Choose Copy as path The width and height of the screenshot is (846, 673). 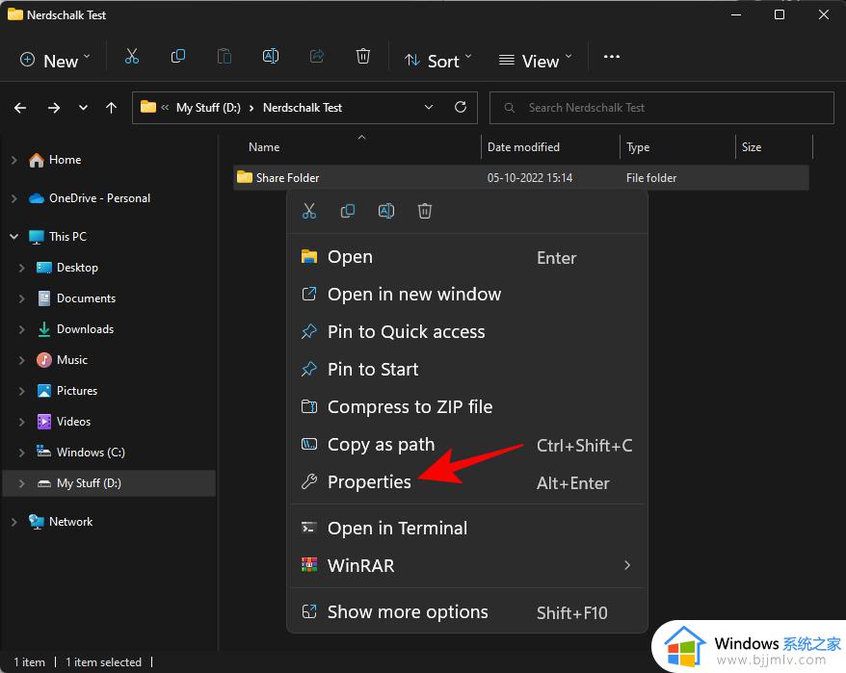click(466, 445)
